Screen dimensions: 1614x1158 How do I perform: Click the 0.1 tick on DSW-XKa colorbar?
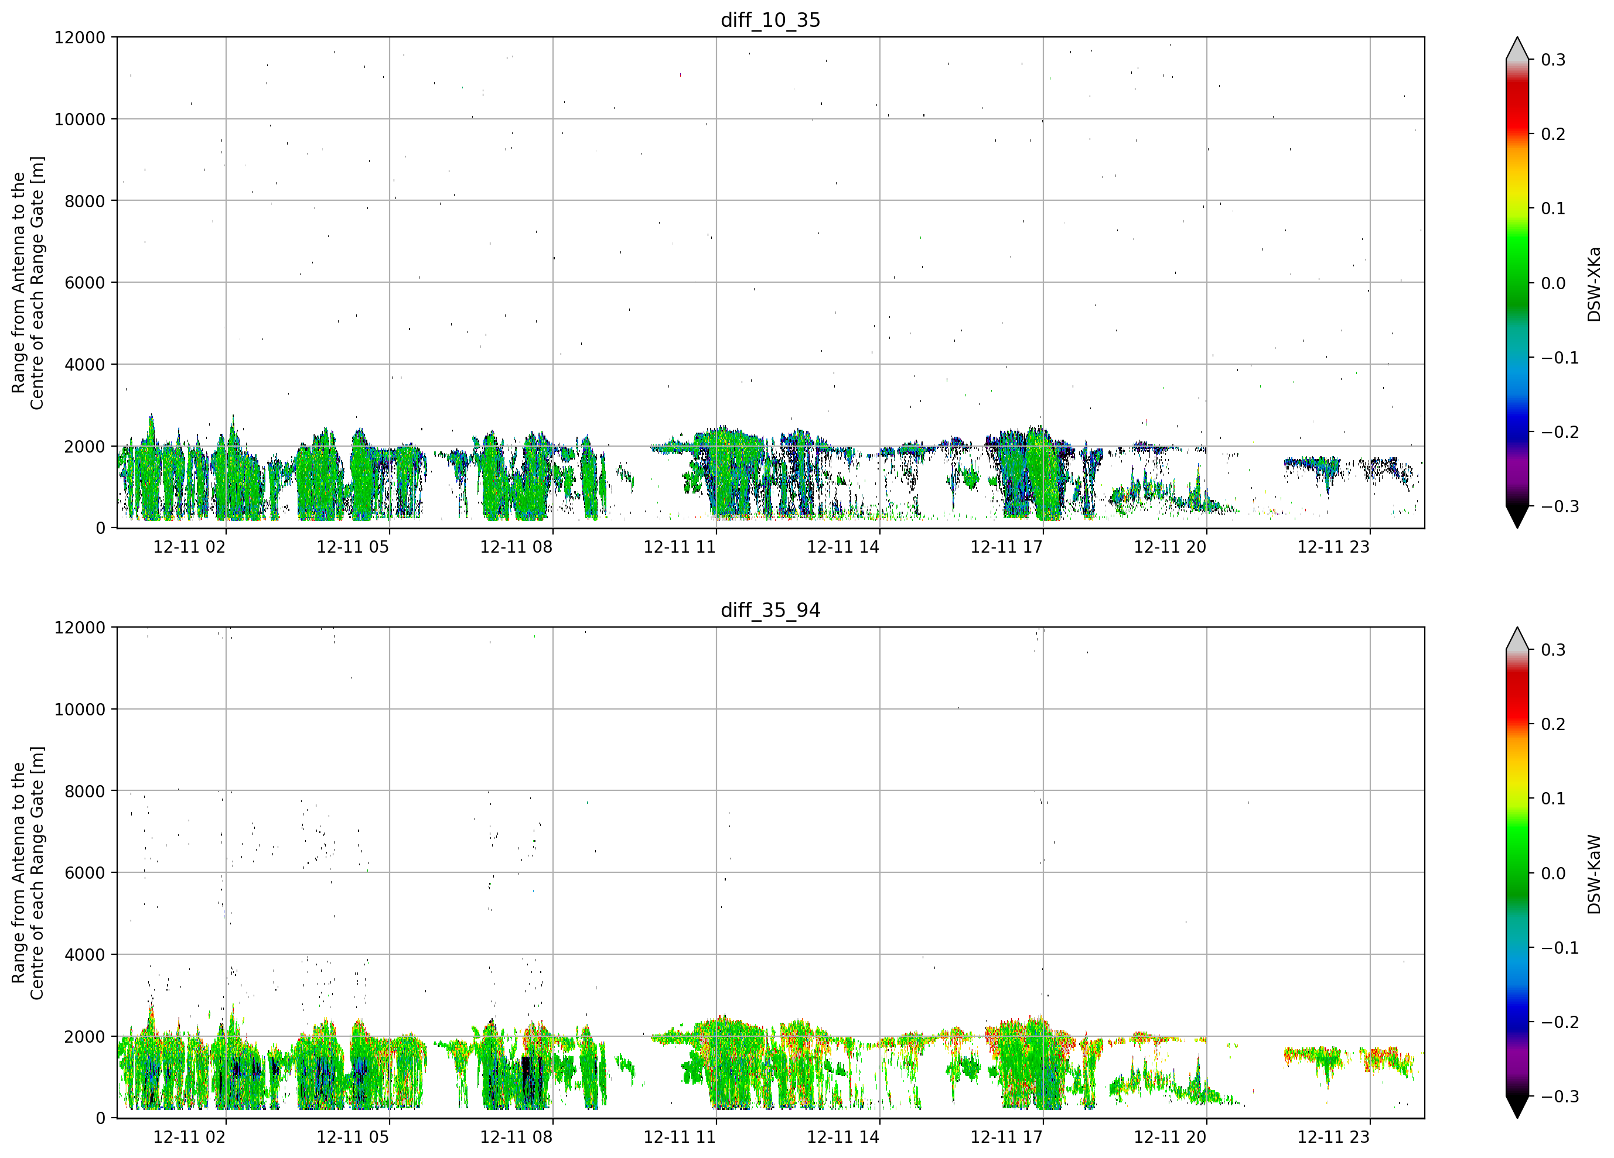click(1554, 209)
